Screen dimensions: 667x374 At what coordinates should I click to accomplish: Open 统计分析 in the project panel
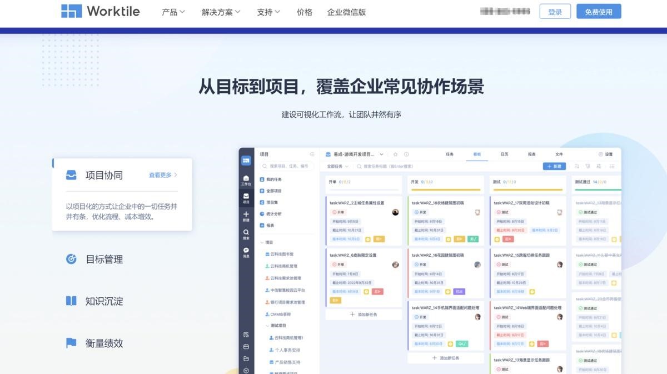(273, 214)
